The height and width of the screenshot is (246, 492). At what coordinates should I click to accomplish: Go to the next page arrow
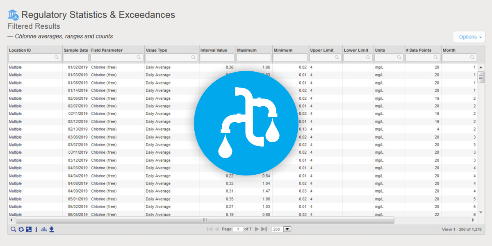pos(257,229)
